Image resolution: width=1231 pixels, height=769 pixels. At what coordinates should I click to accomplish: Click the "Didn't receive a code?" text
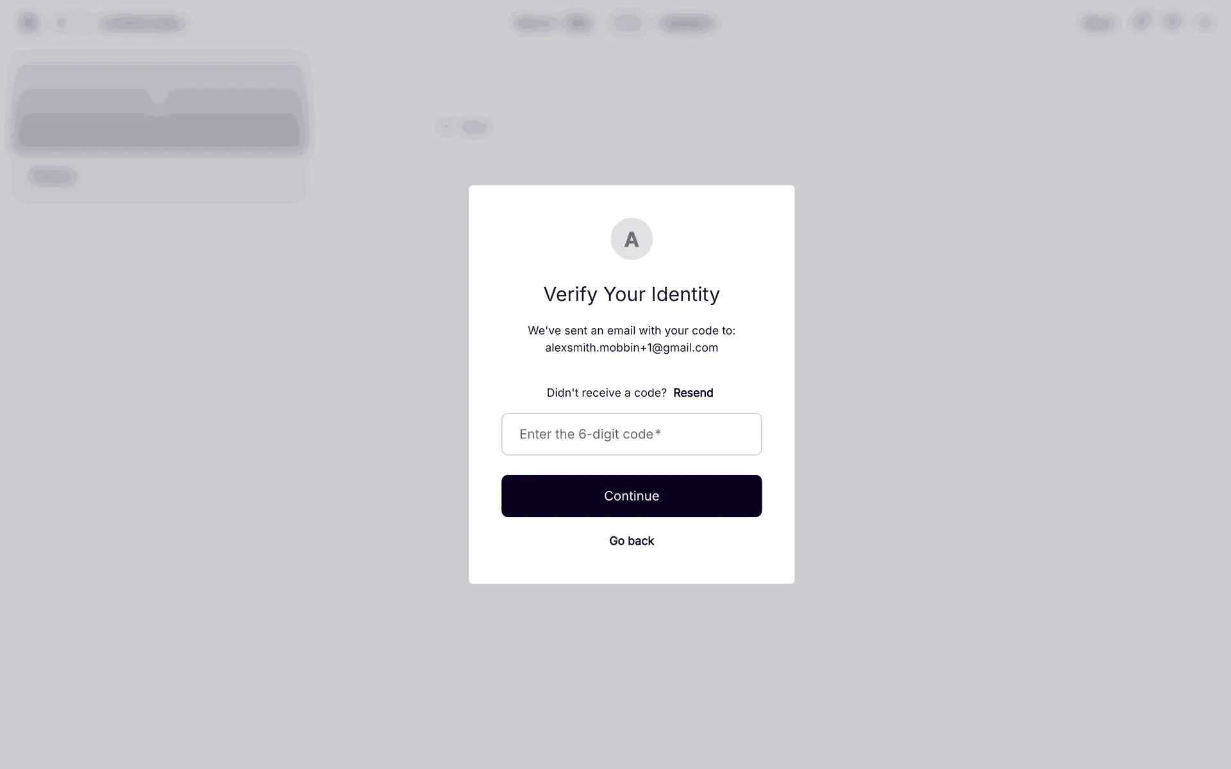pos(607,393)
